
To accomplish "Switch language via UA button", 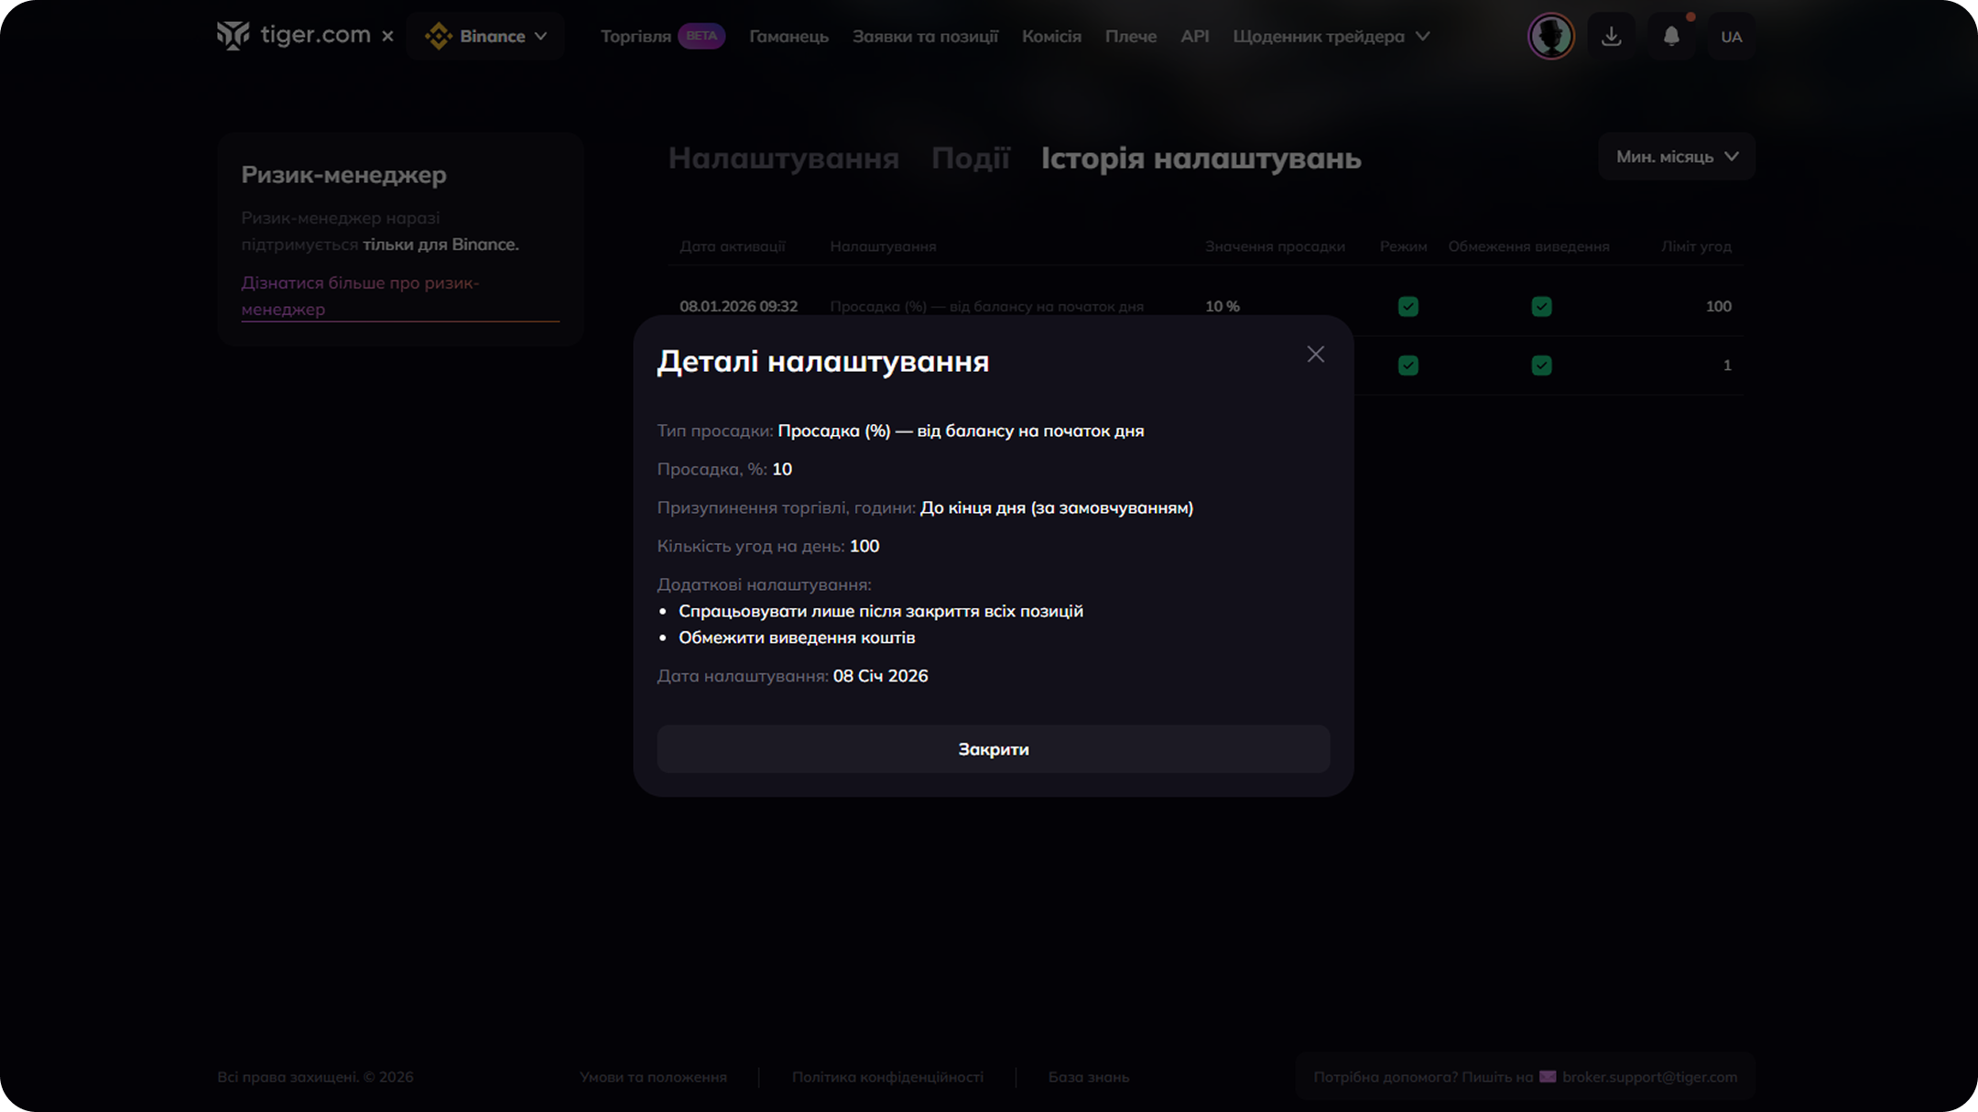I will 1731,37.
